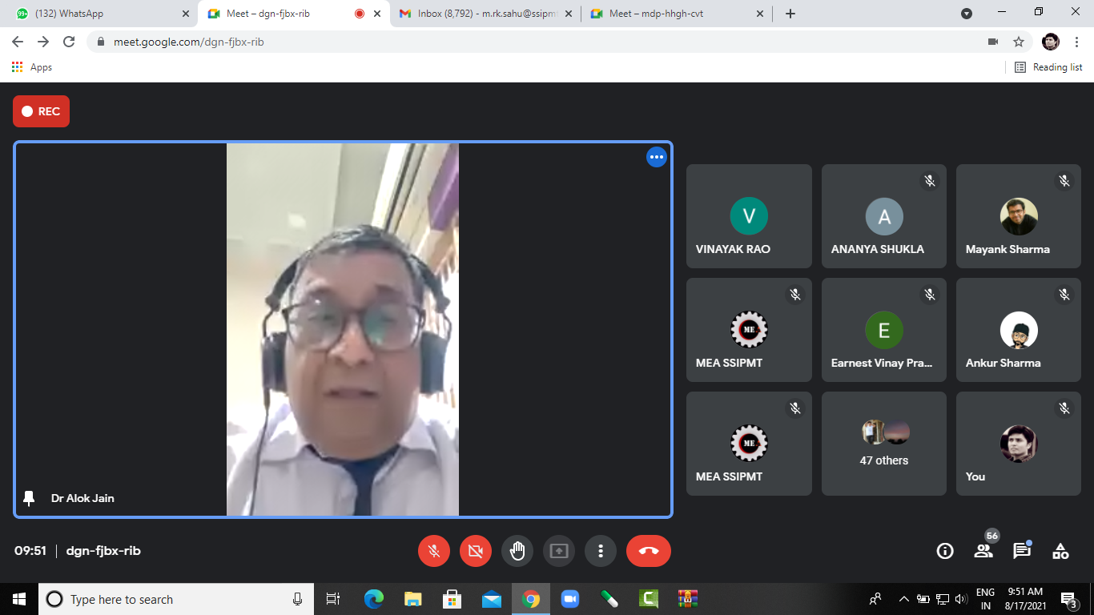Click the REC recording indicator
Screen dimensions: 1094x615
41,111
